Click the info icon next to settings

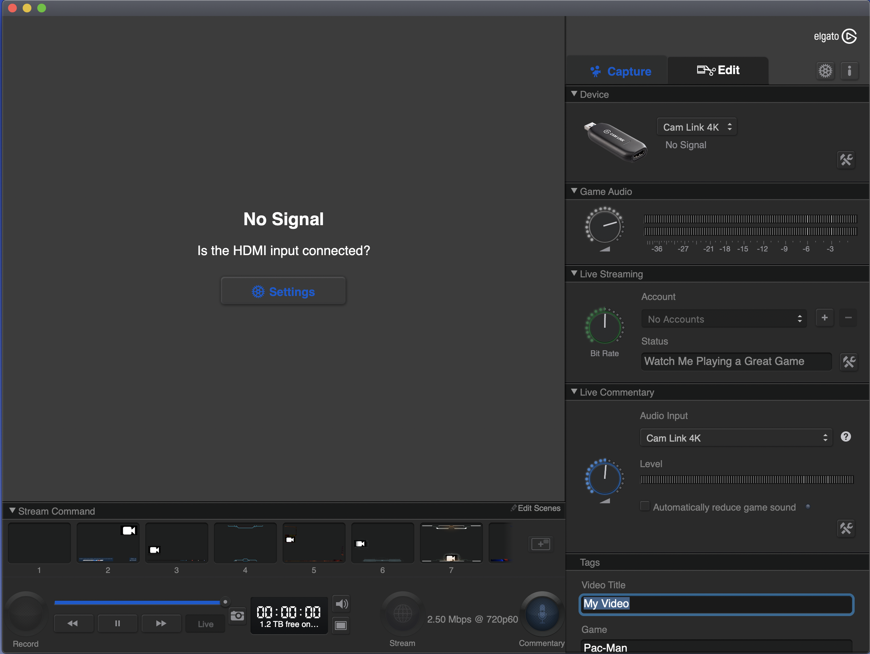coord(850,71)
